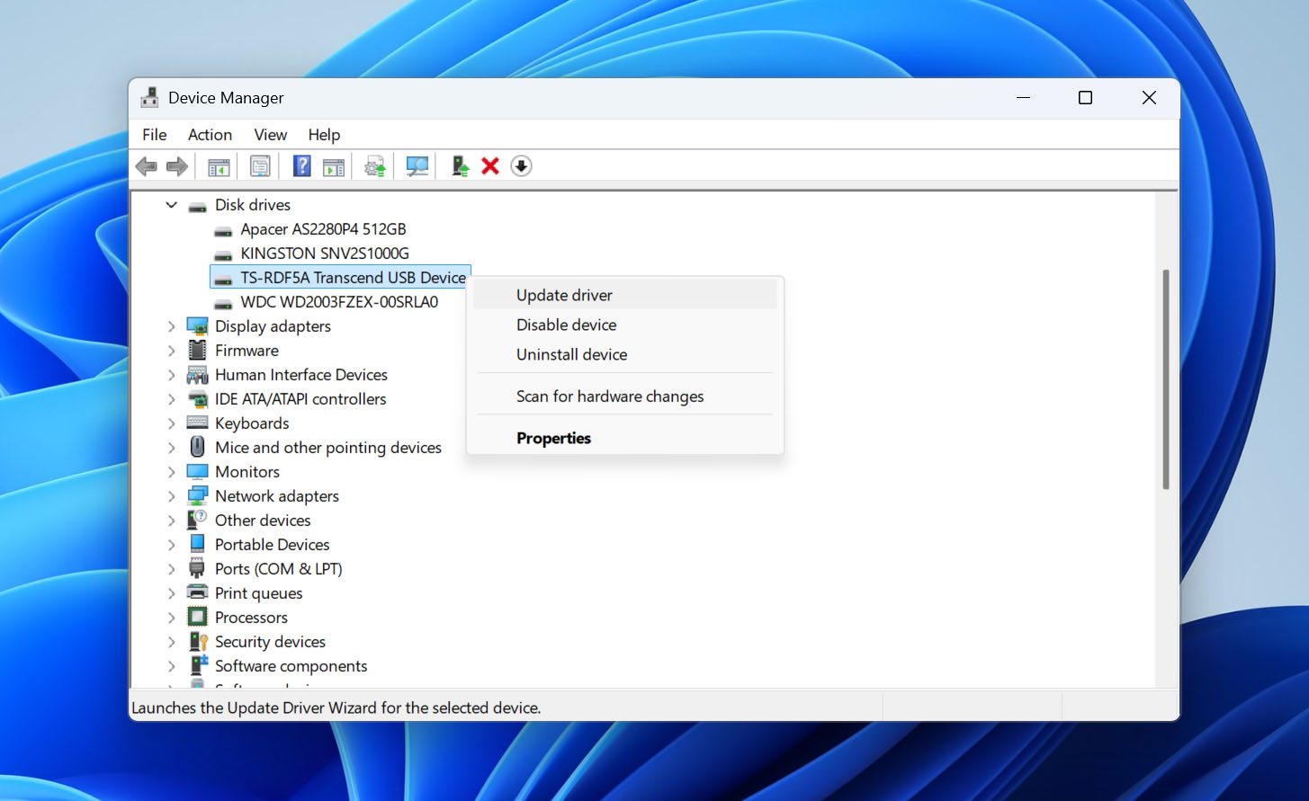Click the Other devices label
Image resolution: width=1309 pixels, height=801 pixels.
[263, 521]
